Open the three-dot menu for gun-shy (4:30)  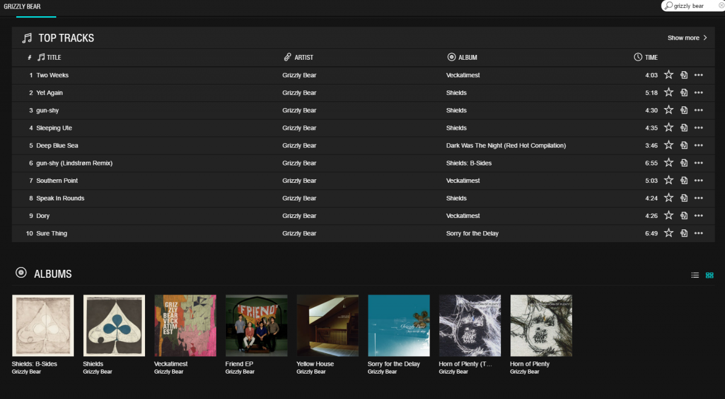[x=698, y=110]
